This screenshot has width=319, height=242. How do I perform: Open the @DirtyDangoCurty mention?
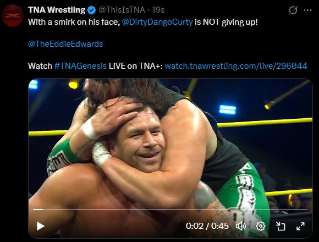pyautogui.click(x=157, y=22)
